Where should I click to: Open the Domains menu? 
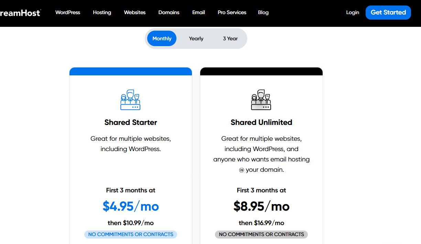[x=169, y=12]
